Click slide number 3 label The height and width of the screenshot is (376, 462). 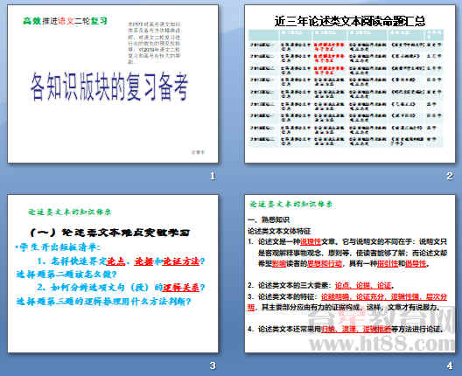pyautogui.click(x=213, y=366)
